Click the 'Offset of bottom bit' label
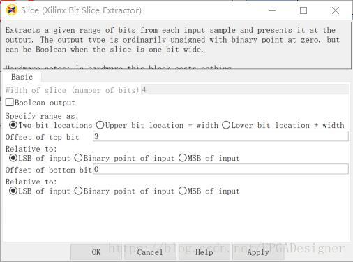353x262 pixels. pos(49,170)
